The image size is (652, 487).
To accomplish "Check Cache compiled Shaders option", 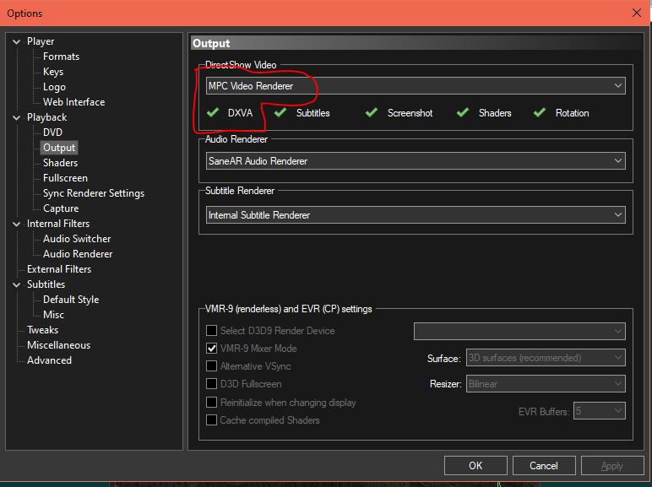I will pos(212,420).
